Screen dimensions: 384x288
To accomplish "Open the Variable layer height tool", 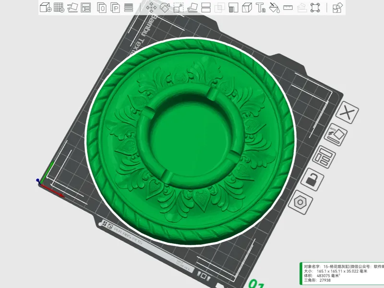I will coord(129,8).
